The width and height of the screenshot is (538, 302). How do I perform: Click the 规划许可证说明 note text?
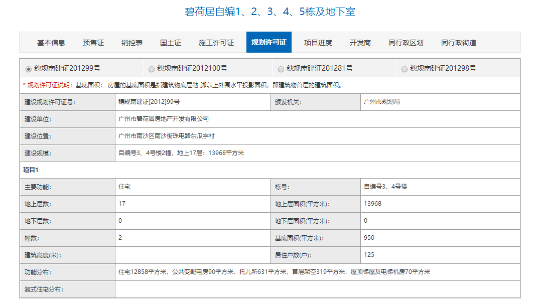pos(183,85)
